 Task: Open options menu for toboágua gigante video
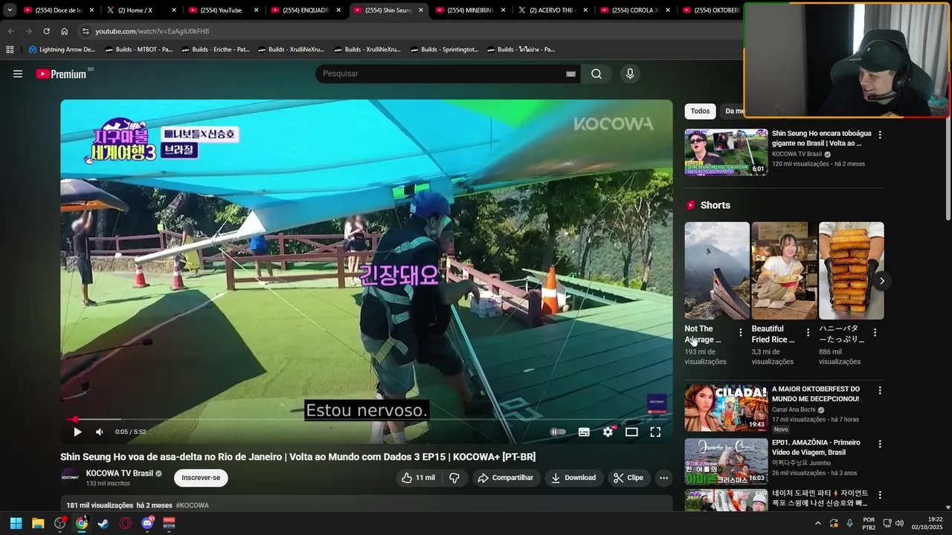click(x=880, y=135)
